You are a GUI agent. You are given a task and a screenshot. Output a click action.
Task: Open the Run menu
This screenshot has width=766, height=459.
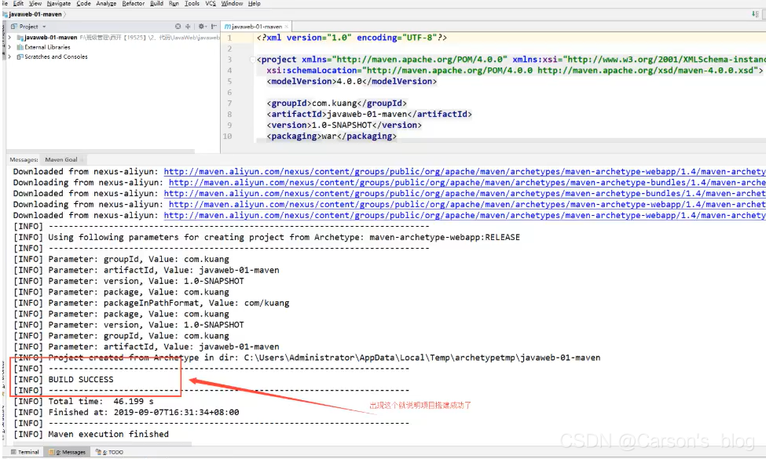point(174,3)
